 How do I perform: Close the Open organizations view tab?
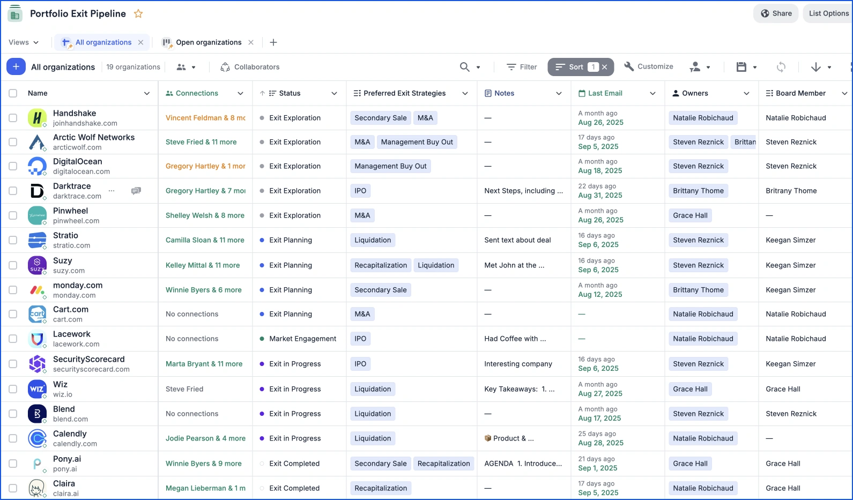pos(251,42)
